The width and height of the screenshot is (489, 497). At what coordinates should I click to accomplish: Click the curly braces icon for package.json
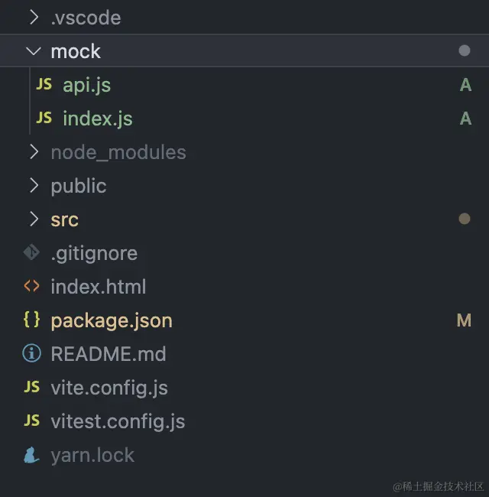[31, 320]
